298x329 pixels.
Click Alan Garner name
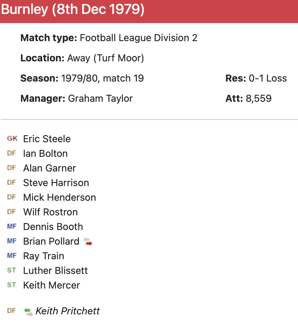(x=49, y=168)
